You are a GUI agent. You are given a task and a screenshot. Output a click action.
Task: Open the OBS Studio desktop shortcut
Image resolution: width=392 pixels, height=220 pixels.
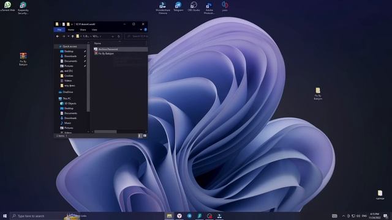pos(194,7)
